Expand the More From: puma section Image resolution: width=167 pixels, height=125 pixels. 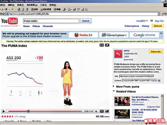pyautogui.click(x=114, y=87)
